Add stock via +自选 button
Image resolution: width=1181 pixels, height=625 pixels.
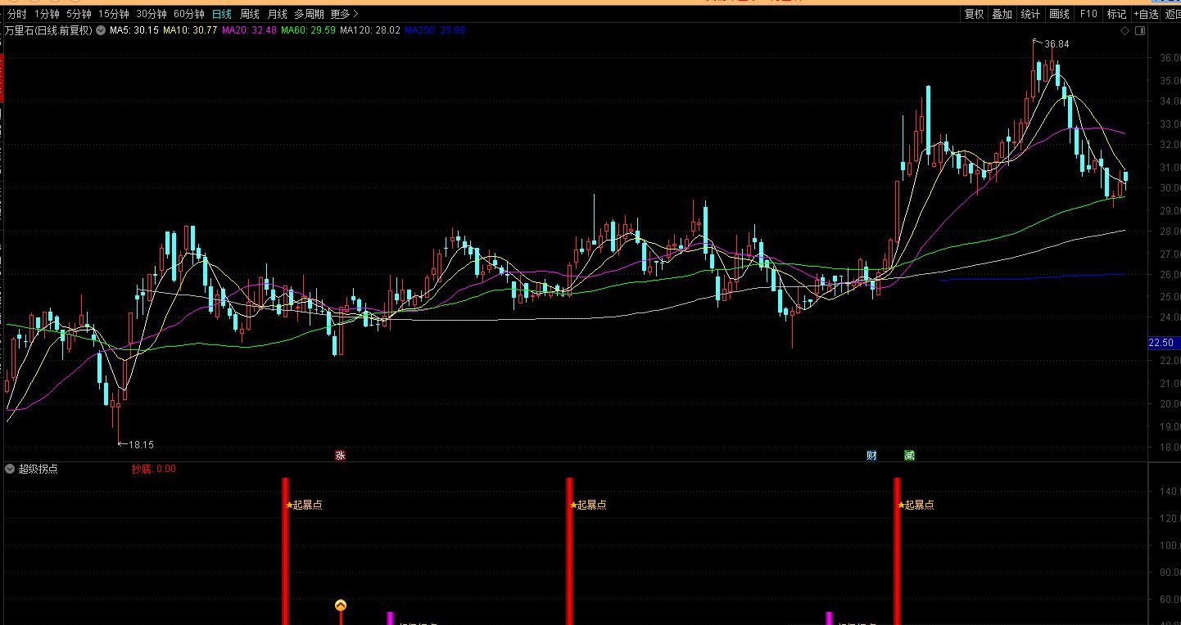1146,14
